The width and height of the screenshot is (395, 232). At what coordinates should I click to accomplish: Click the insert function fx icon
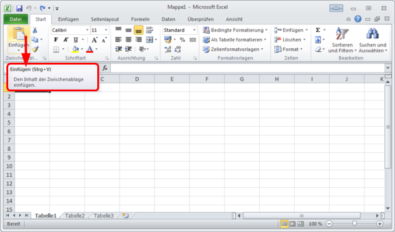(105, 68)
